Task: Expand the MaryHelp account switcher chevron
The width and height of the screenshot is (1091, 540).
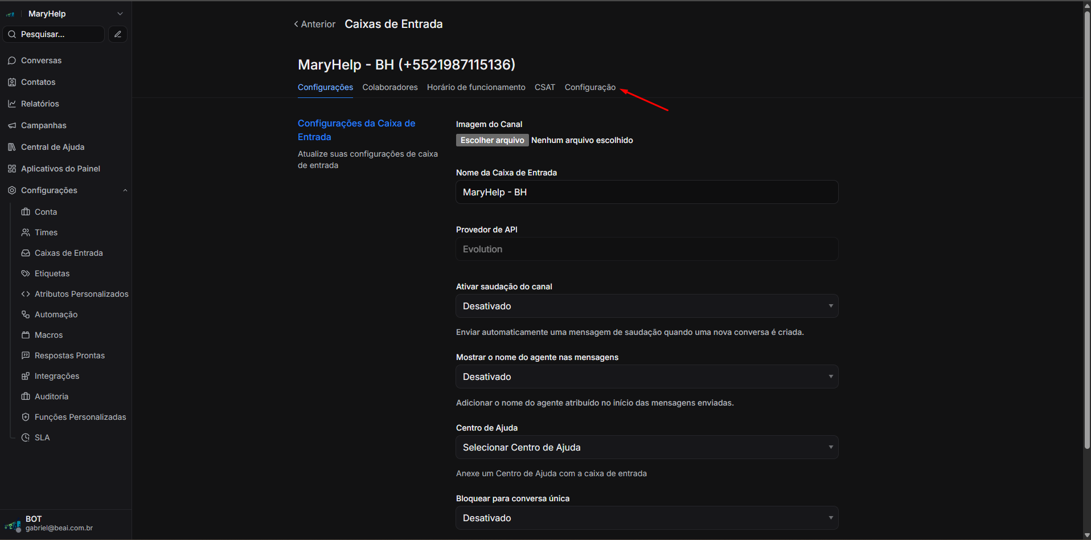Action: (x=120, y=14)
